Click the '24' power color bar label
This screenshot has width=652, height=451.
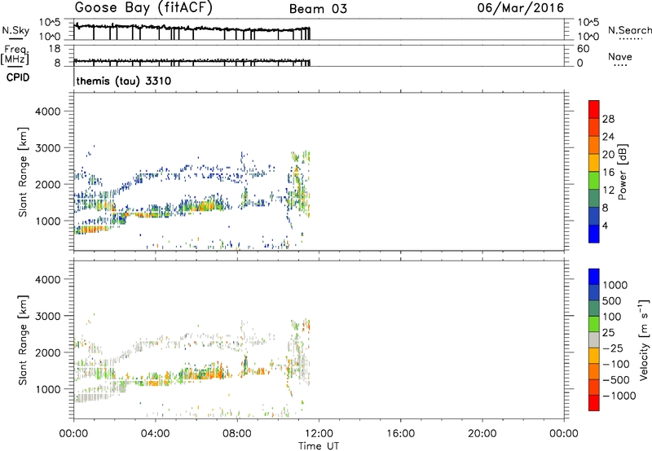[x=608, y=137]
